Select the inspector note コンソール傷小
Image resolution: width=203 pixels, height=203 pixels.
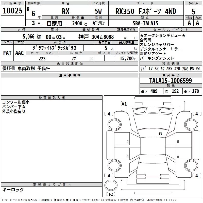16,102
